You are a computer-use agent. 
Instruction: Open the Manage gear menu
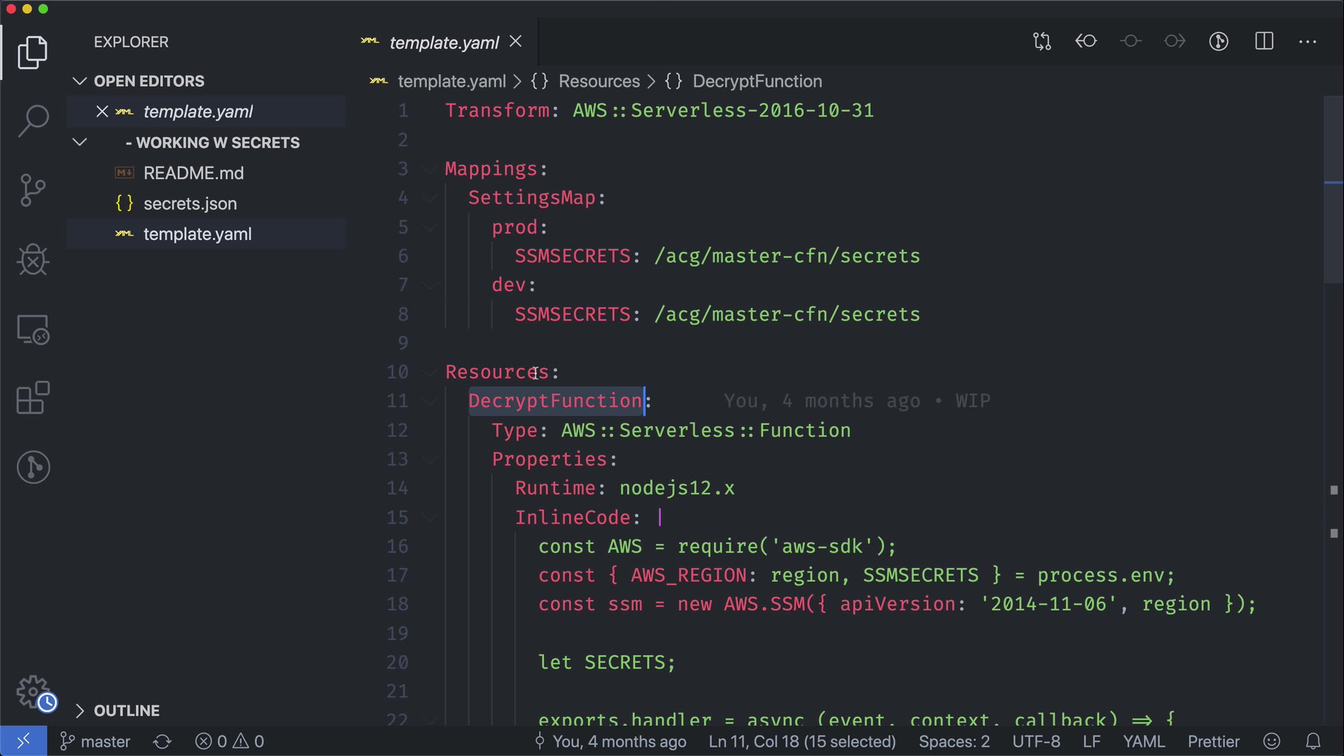[33, 692]
